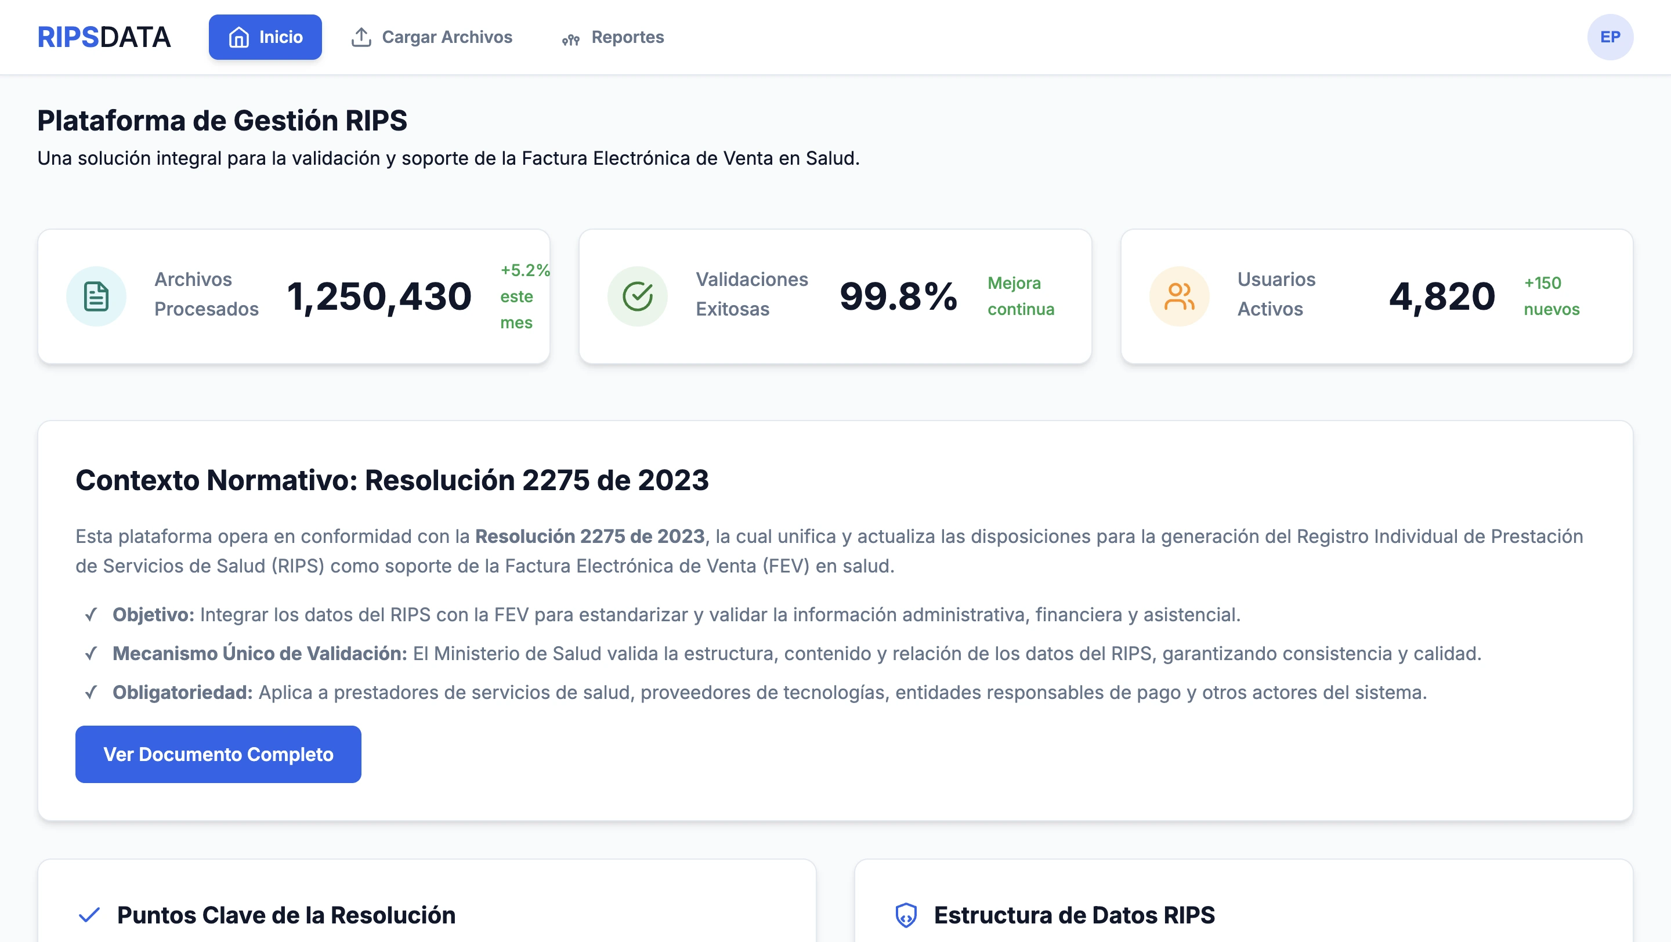The width and height of the screenshot is (1671, 942).
Task: Click the Contexto Normativo heading
Action: tap(392, 480)
